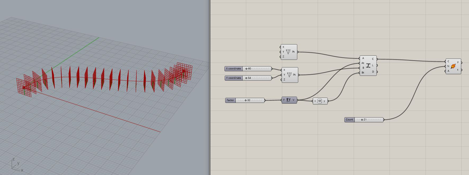This screenshot has width=469, height=175.
Task: Click the t output of Perp Frames component
Action: click(458, 70)
